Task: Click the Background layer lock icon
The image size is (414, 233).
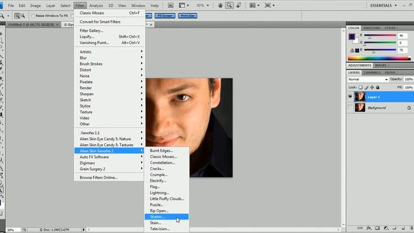Action: point(409,107)
